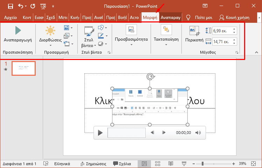The image size is (262, 168).
Task: Open Ribbon Display Options
Action: (205, 6)
